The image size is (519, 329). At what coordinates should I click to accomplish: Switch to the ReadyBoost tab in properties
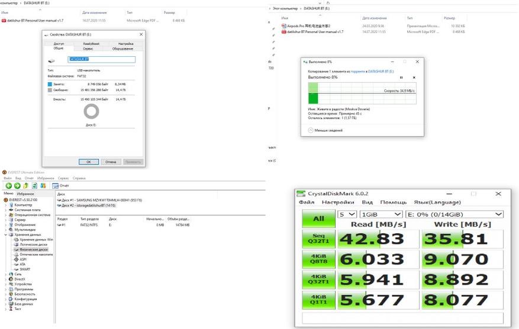(91, 44)
